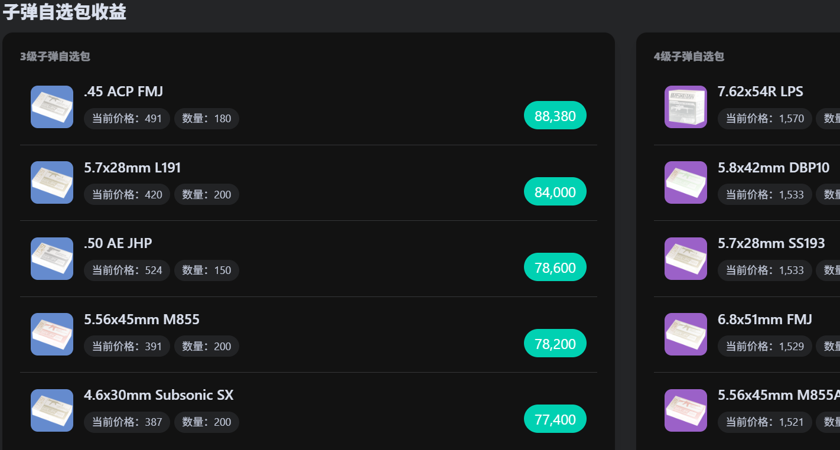The width and height of the screenshot is (840, 450).
Task: Click the 5.7x28mm L191 ammo icon
Action: point(52,182)
